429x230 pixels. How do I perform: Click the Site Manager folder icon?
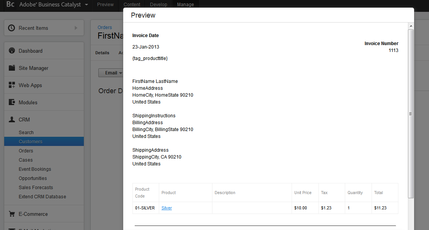[x=11, y=68]
